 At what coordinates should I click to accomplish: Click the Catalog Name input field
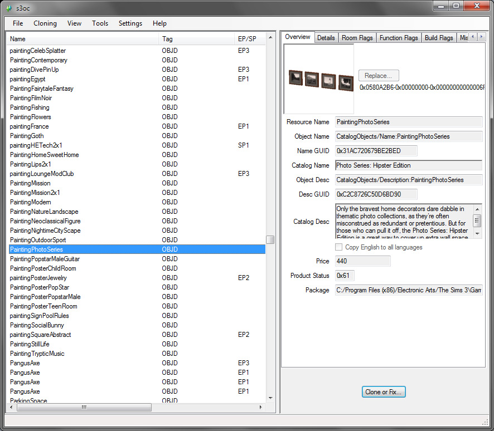coord(408,165)
